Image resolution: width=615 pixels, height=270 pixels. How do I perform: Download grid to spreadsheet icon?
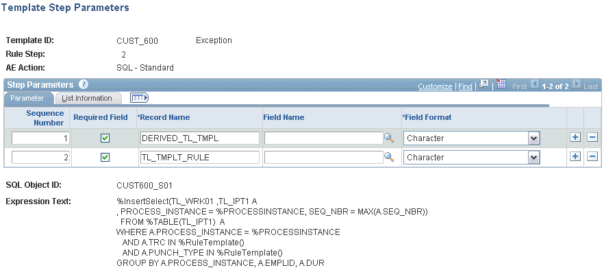coord(501,84)
